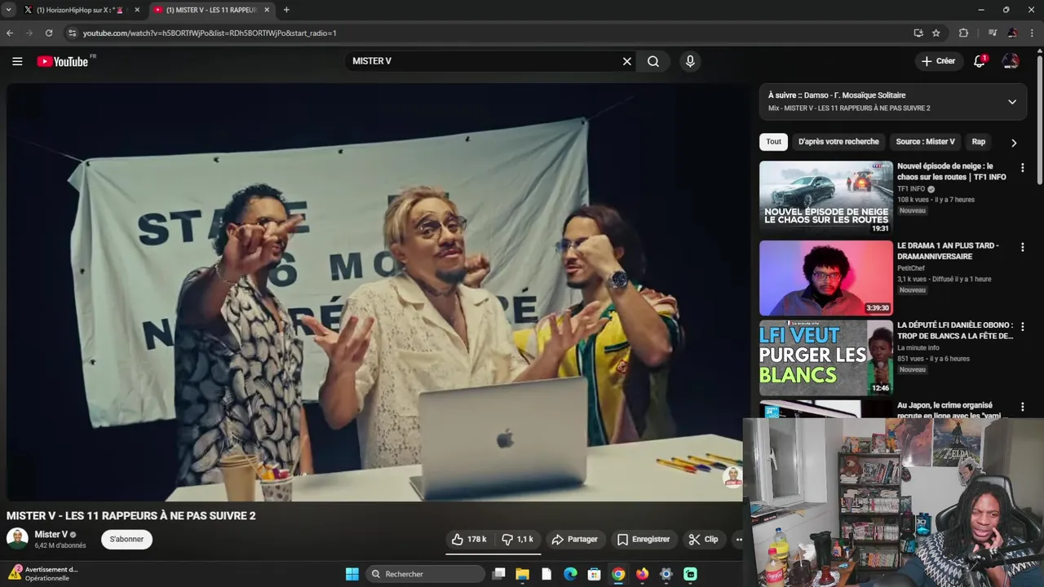Open Chrome media controls icon
This screenshot has width=1044, height=587.
(x=993, y=33)
